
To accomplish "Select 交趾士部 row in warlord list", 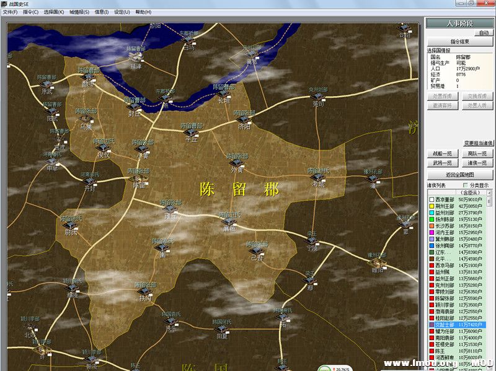I will pyautogui.click(x=456, y=325).
